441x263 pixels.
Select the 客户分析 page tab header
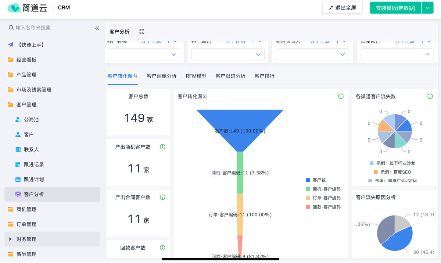(119, 32)
